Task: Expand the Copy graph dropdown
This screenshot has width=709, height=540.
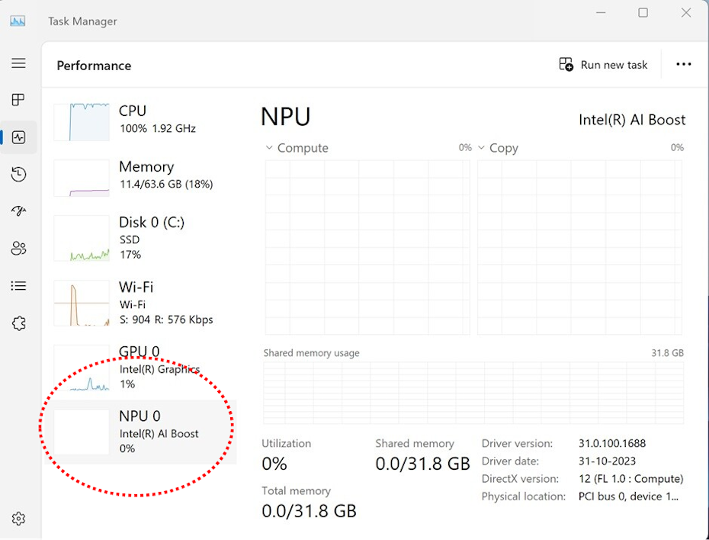Action: [481, 148]
